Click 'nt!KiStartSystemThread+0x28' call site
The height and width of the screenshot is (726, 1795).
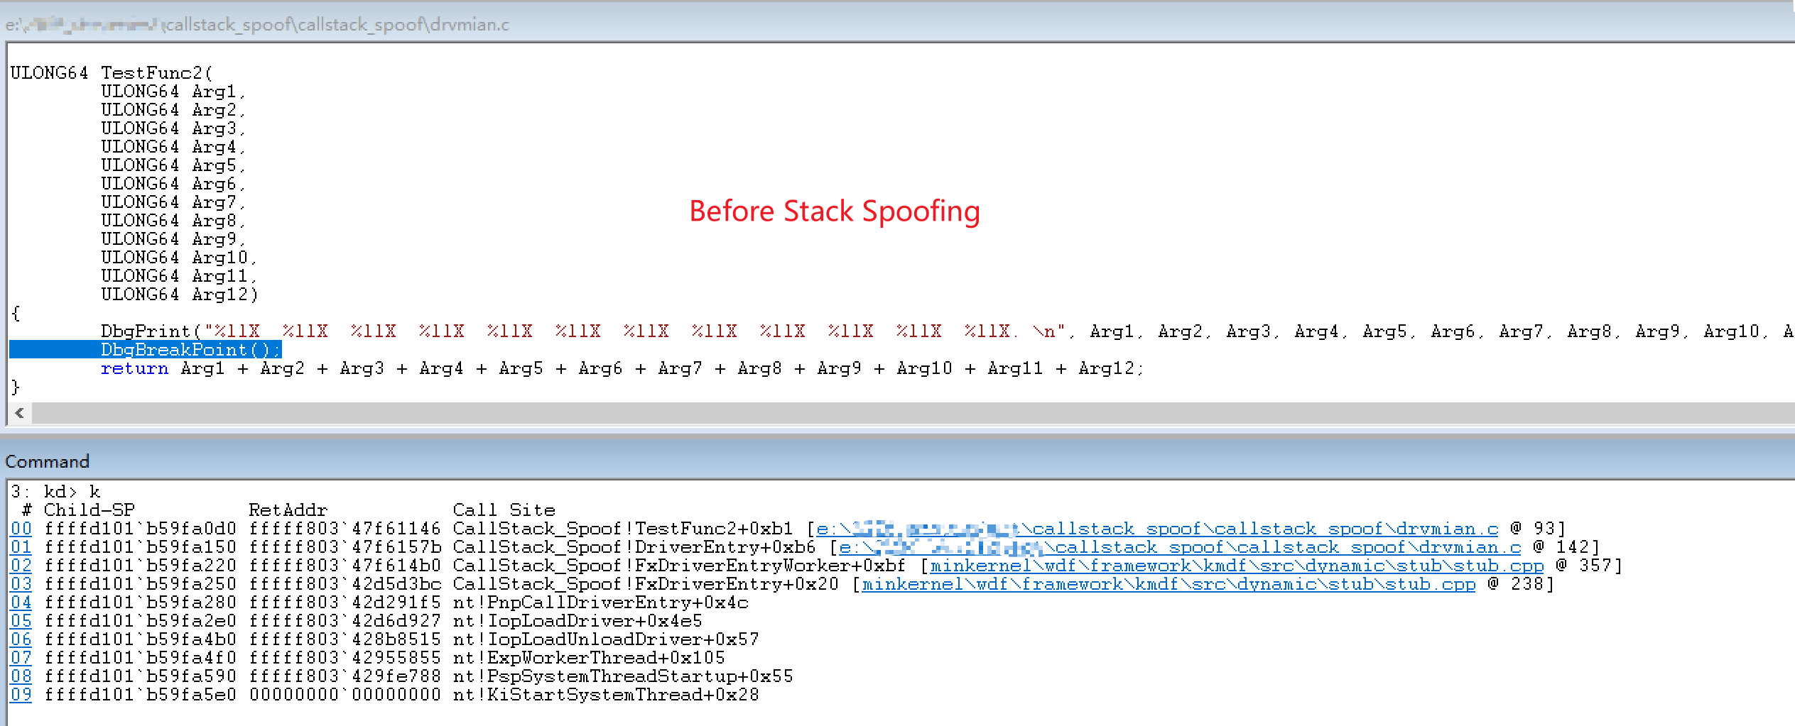pyautogui.click(x=606, y=695)
